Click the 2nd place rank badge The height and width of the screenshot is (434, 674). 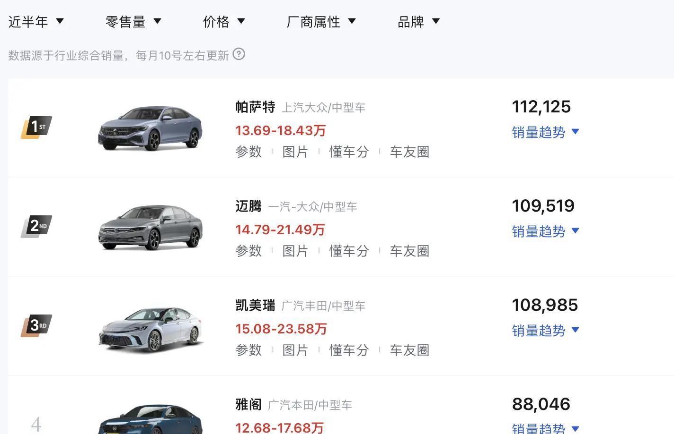click(x=36, y=226)
